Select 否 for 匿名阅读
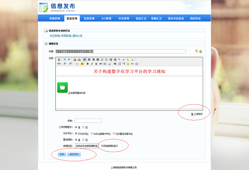 (x=84, y=140)
